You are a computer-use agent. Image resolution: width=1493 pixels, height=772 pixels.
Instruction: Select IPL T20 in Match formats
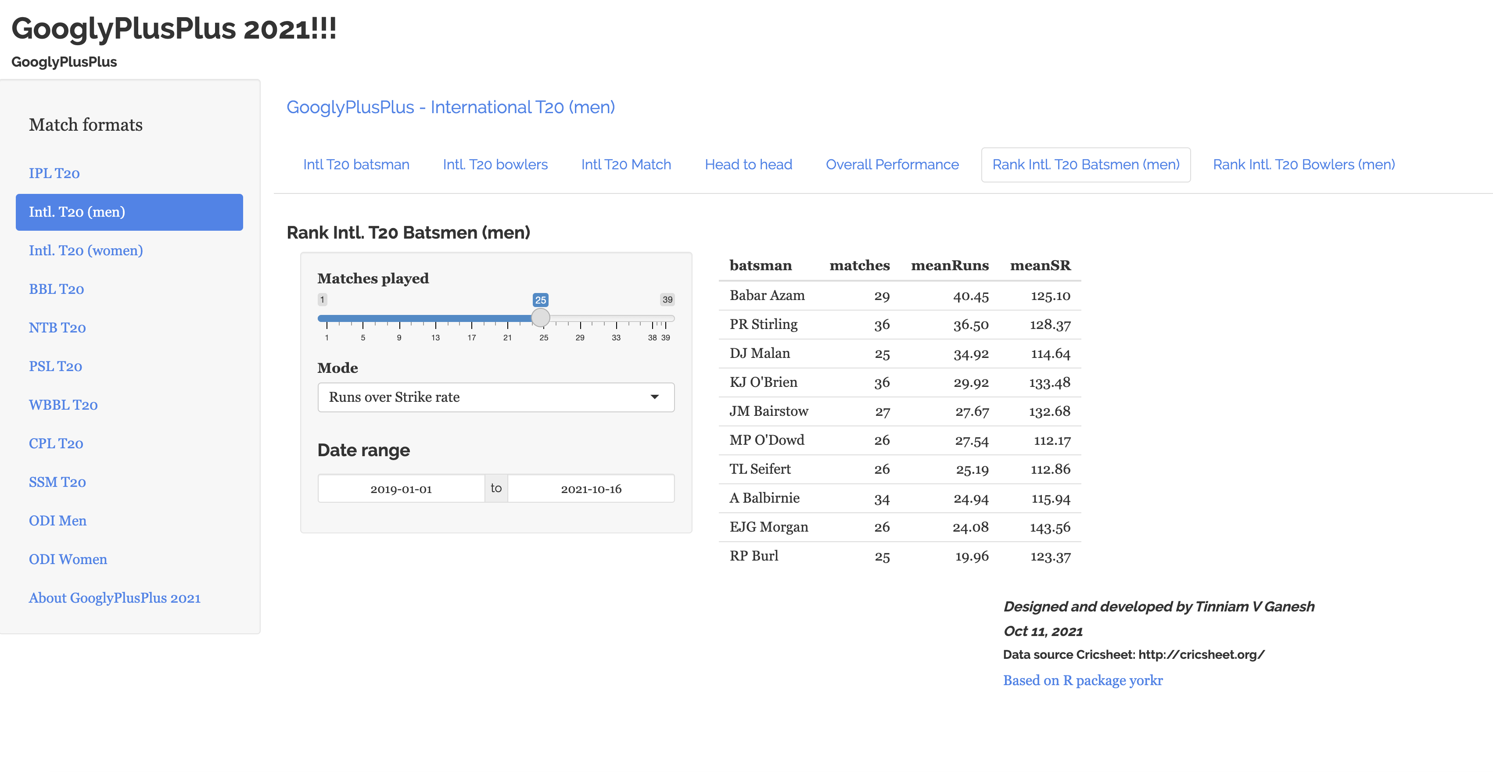[54, 173]
